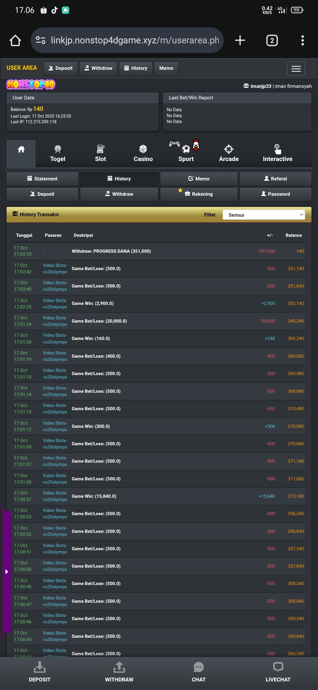Tap the LIVECHAT icon in bottom bar
This screenshot has width=318, height=690.
coord(278,672)
